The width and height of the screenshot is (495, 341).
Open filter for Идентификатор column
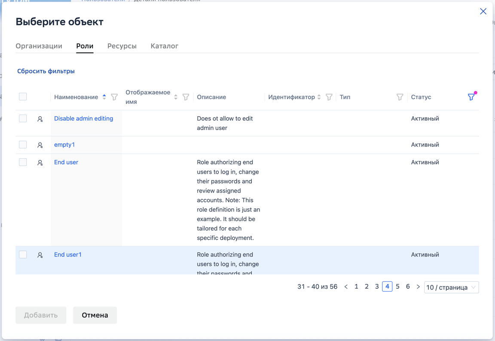click(x=329, y=97)
